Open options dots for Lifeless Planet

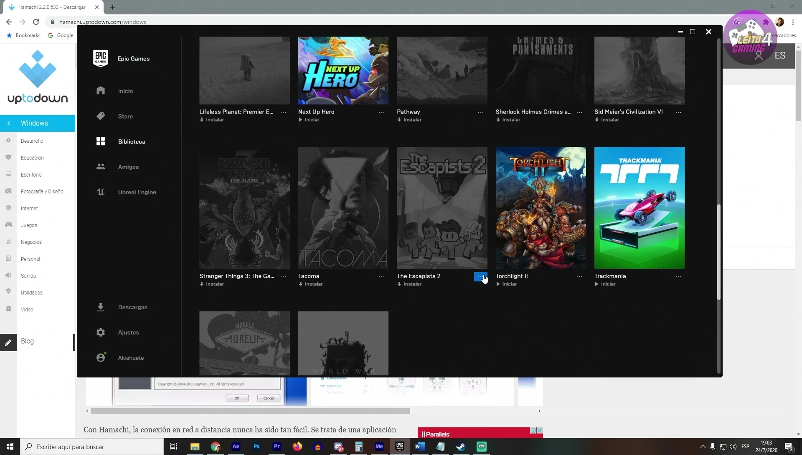(x=283, y=112)
